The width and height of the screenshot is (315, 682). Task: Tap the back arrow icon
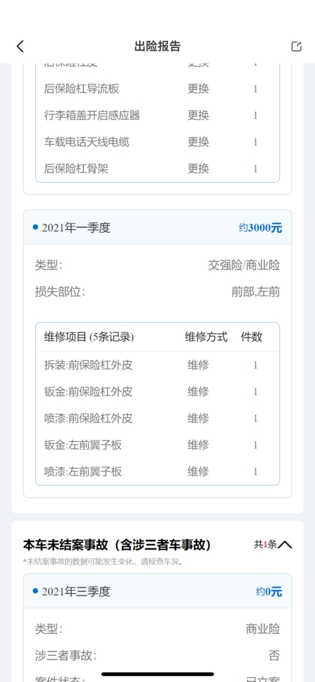pos(20,46)
